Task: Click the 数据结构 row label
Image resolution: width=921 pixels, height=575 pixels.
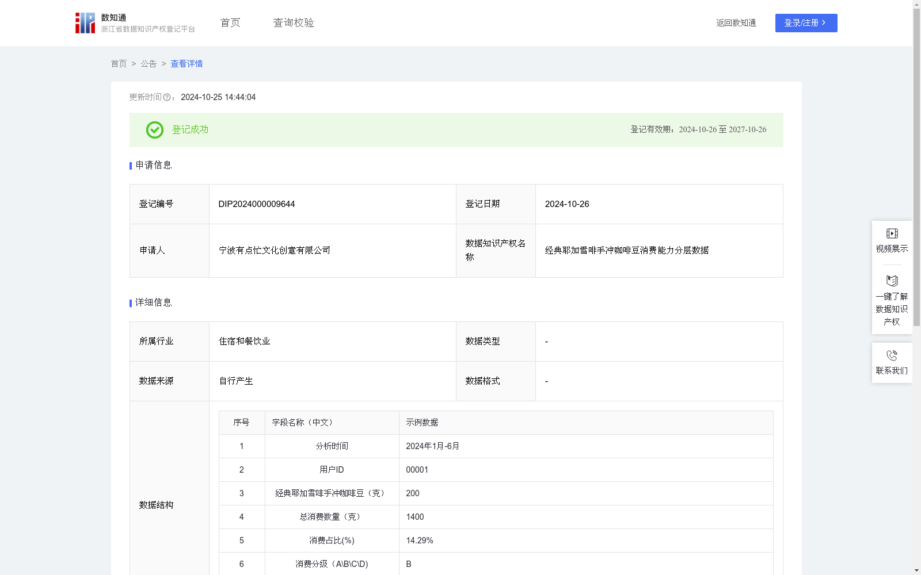Action: [156, 505]
